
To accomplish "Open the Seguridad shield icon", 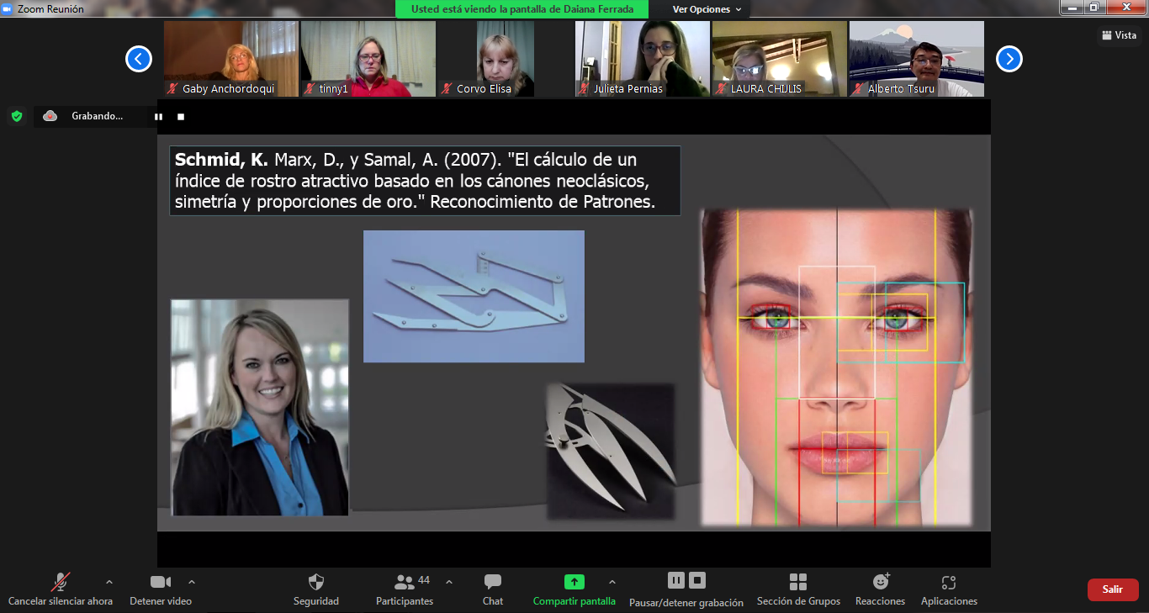I will pos(316,582).
